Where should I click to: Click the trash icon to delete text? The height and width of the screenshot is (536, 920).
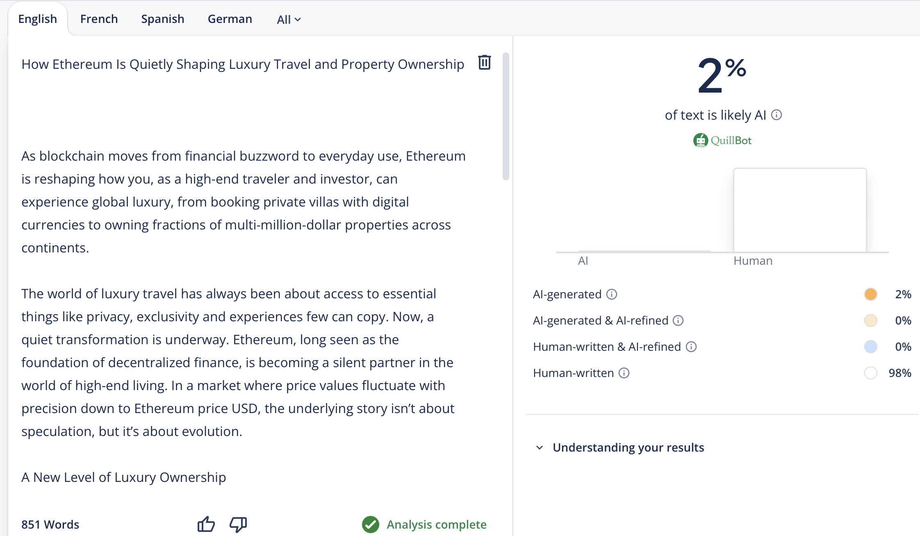(484, 62)
